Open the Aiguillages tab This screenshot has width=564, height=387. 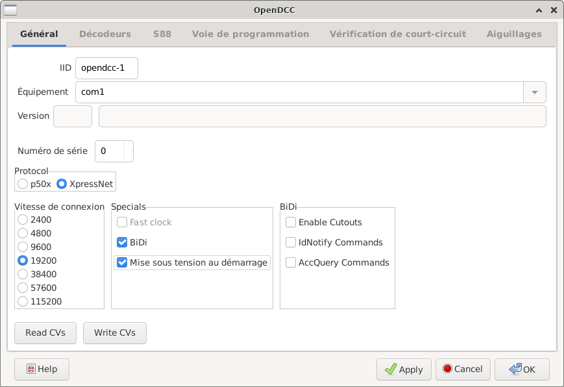click(514, 34)
